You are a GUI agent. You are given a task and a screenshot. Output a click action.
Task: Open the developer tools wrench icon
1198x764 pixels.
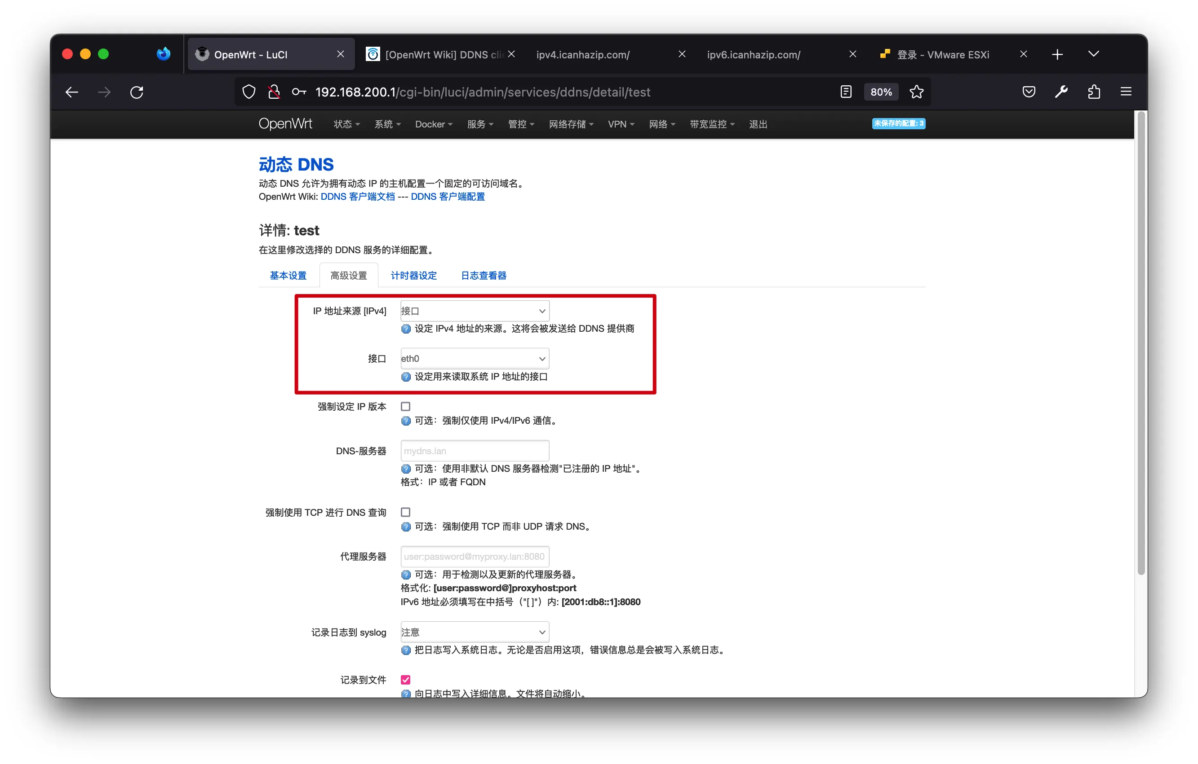pyautogui.click(x=1061, y=92)
